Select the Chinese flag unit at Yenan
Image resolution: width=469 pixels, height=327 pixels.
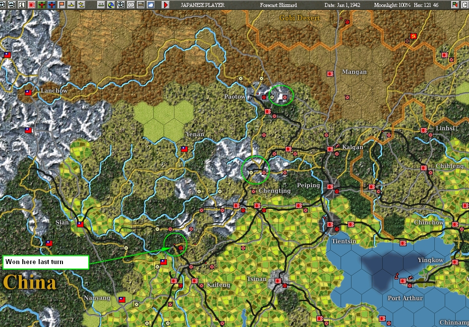tap(184, 149)
